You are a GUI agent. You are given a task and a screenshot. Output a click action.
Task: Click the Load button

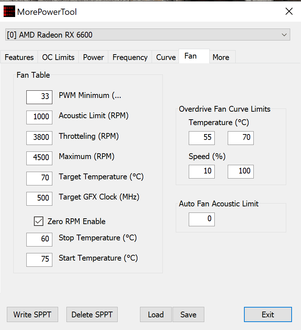[x=156, y=314]
